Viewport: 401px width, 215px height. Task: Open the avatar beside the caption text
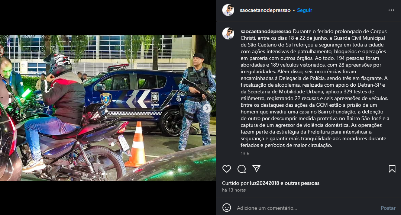(x=228, y=33)
